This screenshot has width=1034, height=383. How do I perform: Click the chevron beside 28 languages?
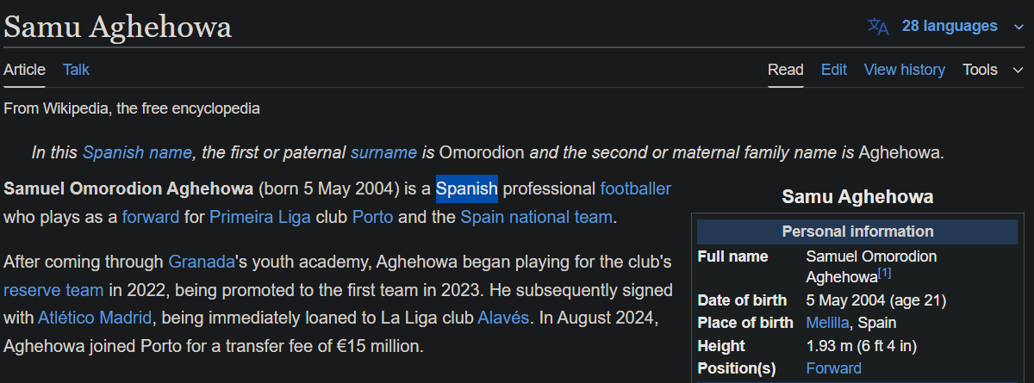(1018, 27)
